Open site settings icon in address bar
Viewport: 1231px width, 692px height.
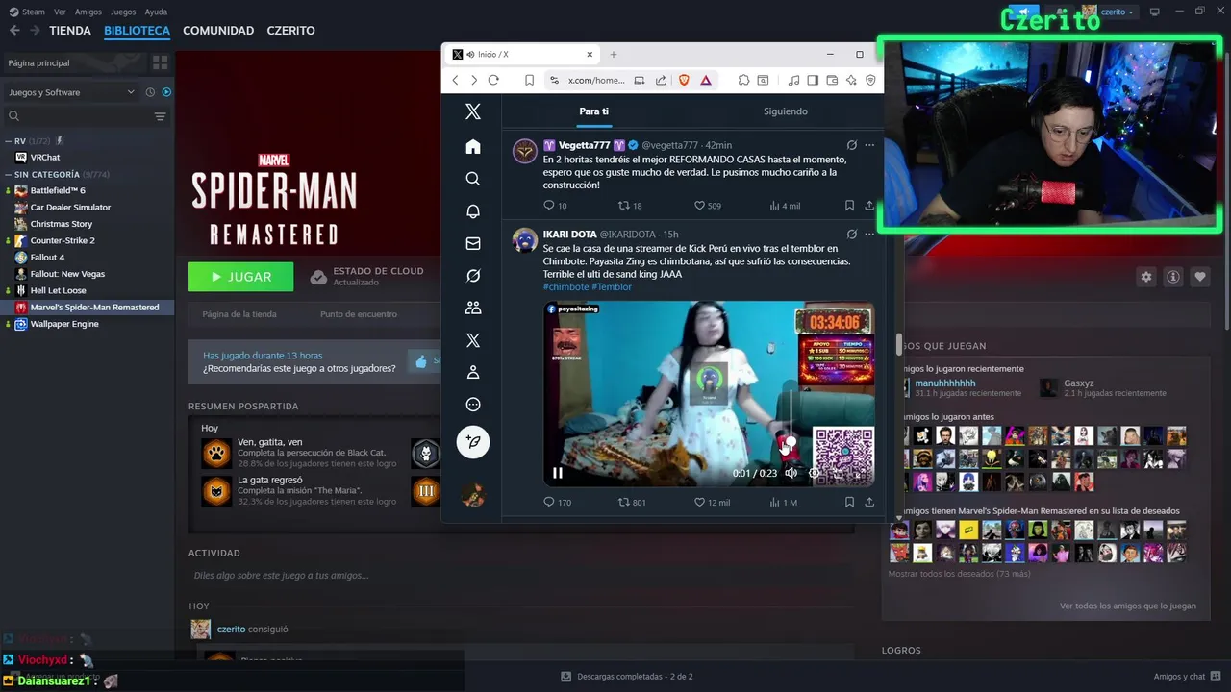(x=554, y=81)
